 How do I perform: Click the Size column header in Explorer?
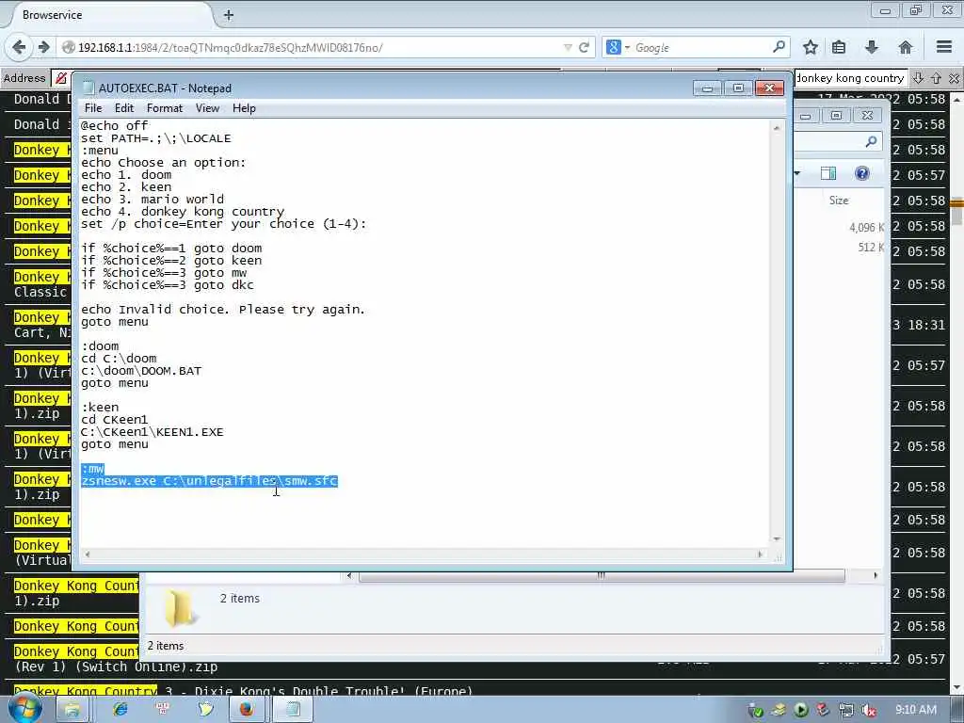tap(839, 201)
